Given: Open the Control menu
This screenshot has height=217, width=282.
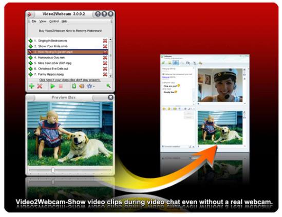Looking at the screenshot, I should click(x=54, y=21).
